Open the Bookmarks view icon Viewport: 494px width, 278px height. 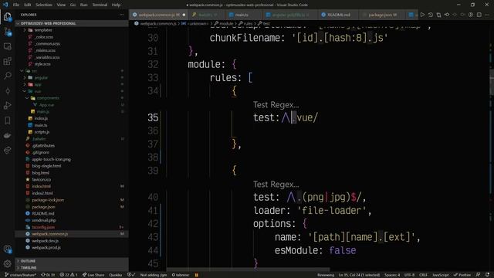[x=7, y=120]
